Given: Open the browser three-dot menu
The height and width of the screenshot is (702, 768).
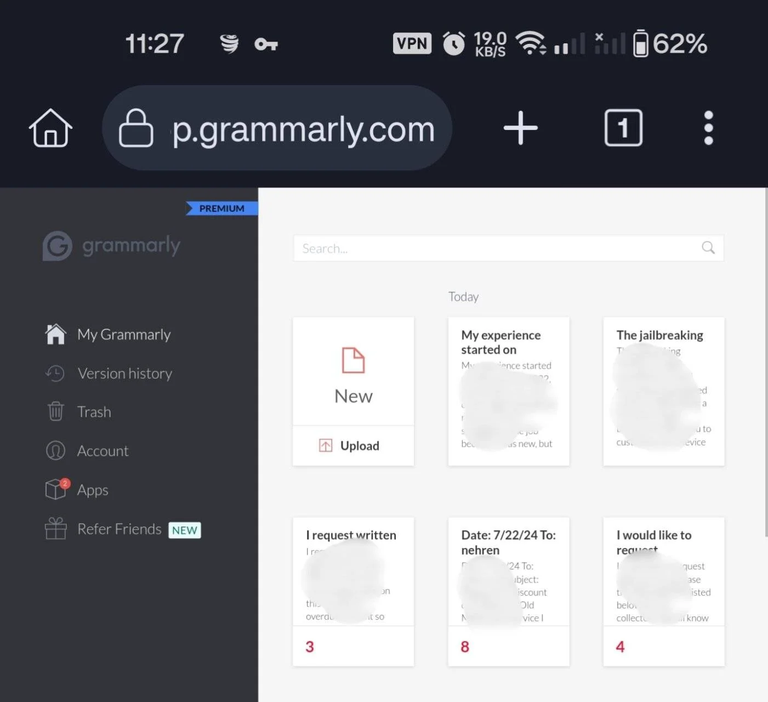Looking at the screenshot, I should [x=708, y=128].
